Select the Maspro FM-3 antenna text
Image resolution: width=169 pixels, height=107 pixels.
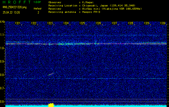point(91,12)
